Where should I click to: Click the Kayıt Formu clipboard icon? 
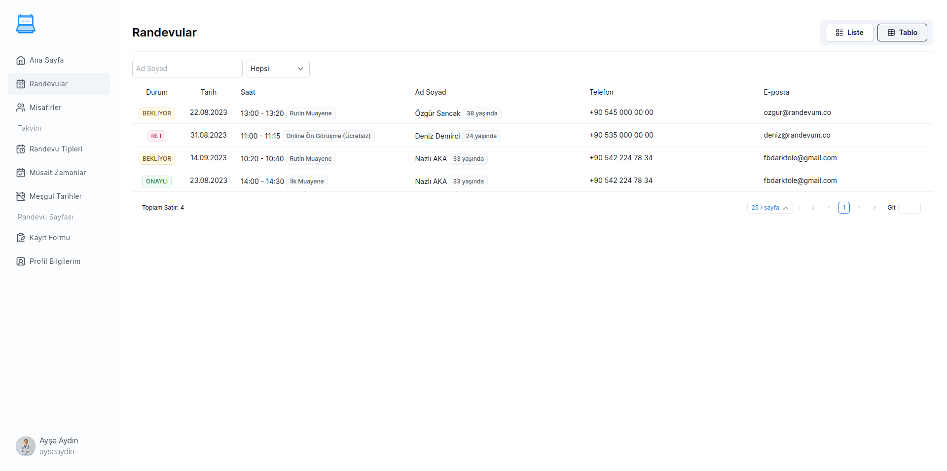point(21,238)
